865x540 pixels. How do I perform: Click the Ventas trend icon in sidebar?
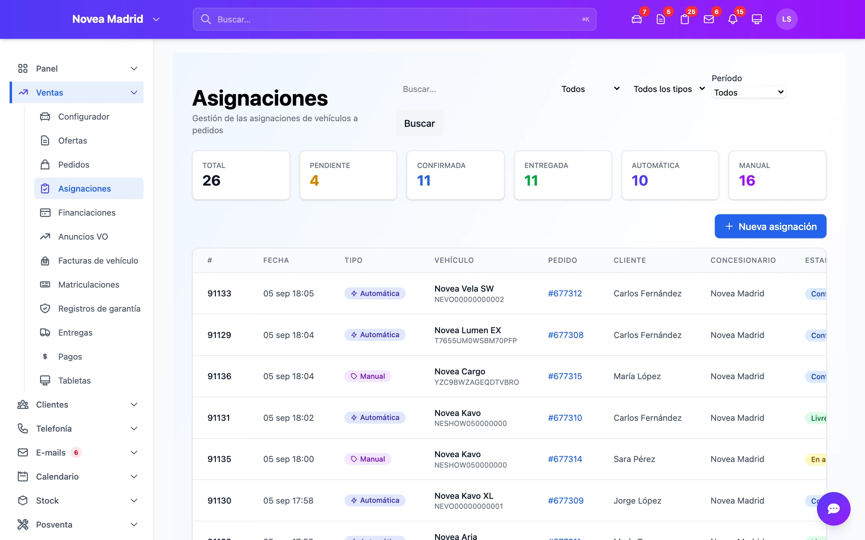(x=23, y=92)
